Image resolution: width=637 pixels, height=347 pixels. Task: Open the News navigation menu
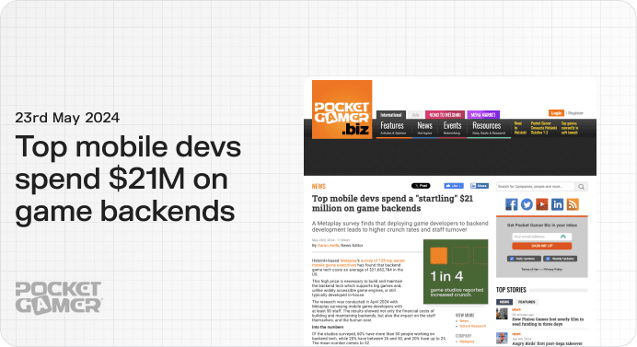[424, 128]
